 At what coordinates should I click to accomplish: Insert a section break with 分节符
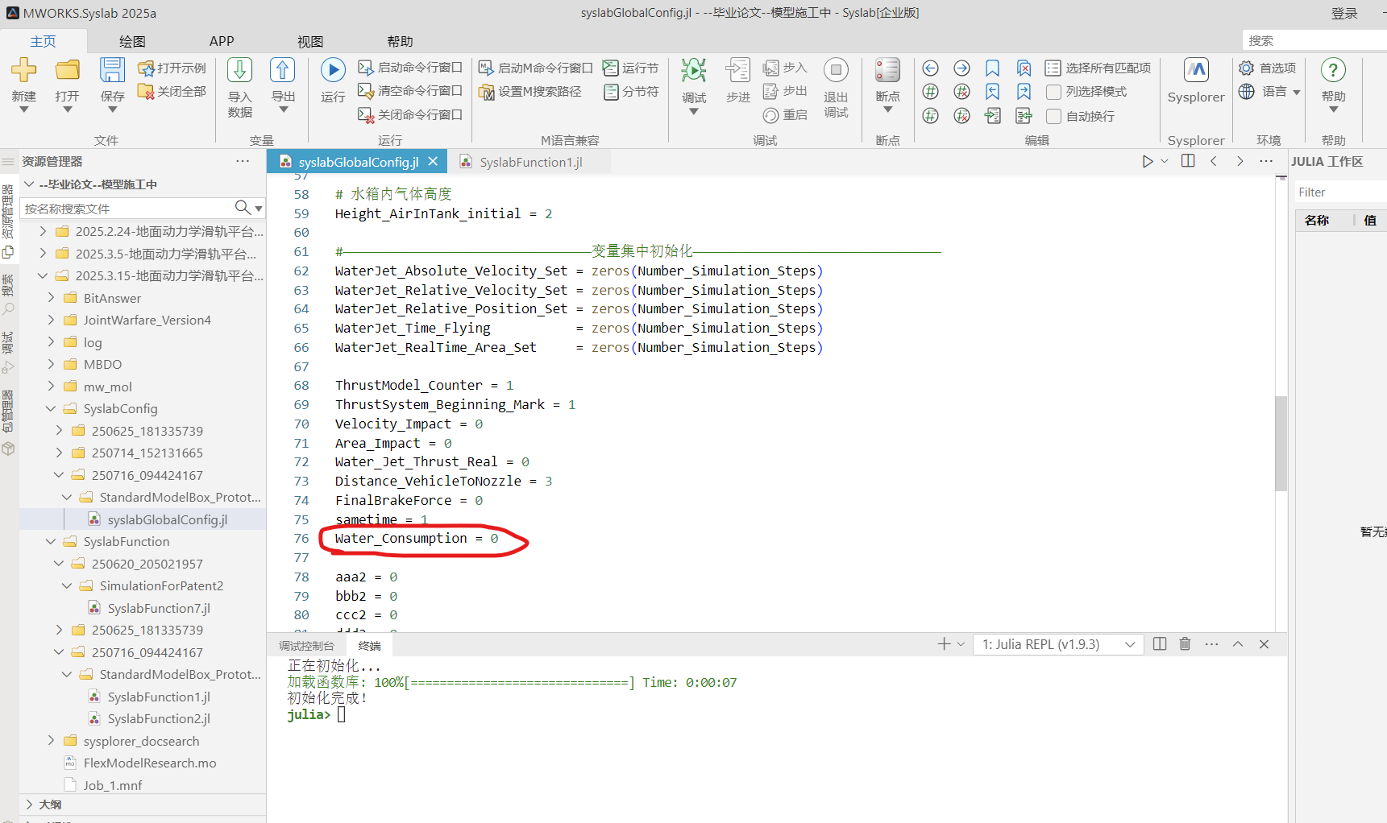631,92
